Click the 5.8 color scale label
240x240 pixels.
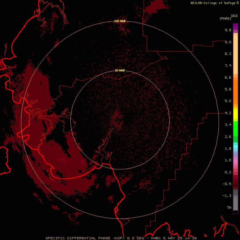point(228,89)
